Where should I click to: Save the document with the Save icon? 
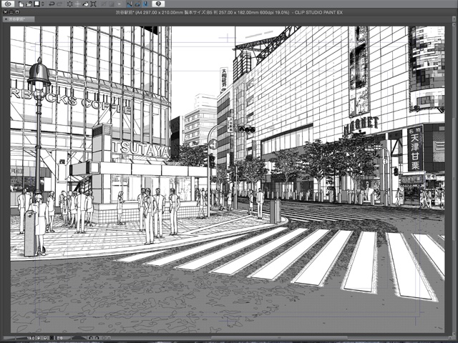tap(36, 4)
